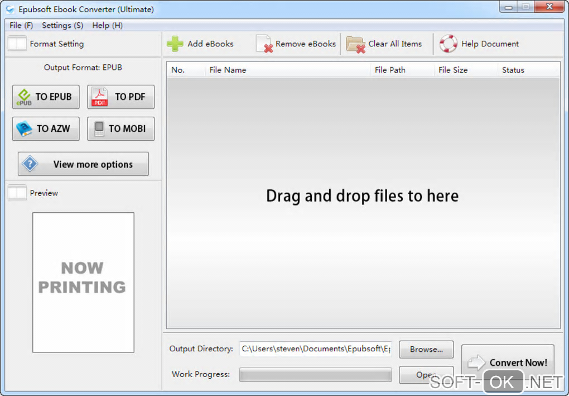Image resolution: width=569 pixels, height=396 pixels.
Task: Click the red PDF icon
Action: [x=99, y=97]
